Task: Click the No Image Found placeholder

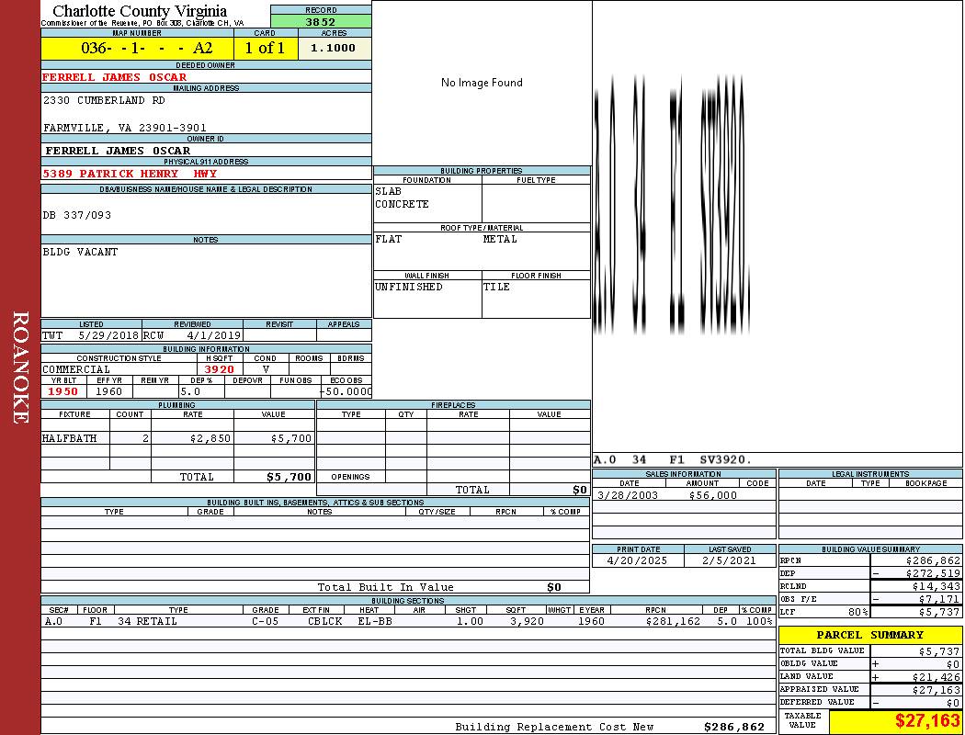Action: tap(482, 83)
